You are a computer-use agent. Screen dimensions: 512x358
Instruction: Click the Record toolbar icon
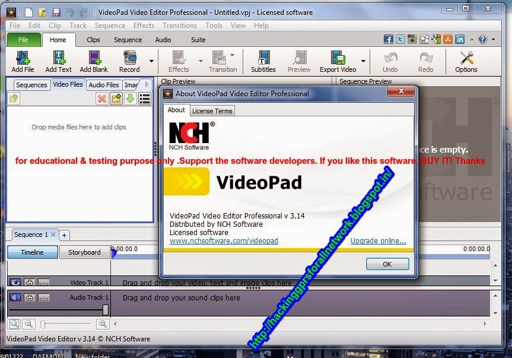(130, 61)
